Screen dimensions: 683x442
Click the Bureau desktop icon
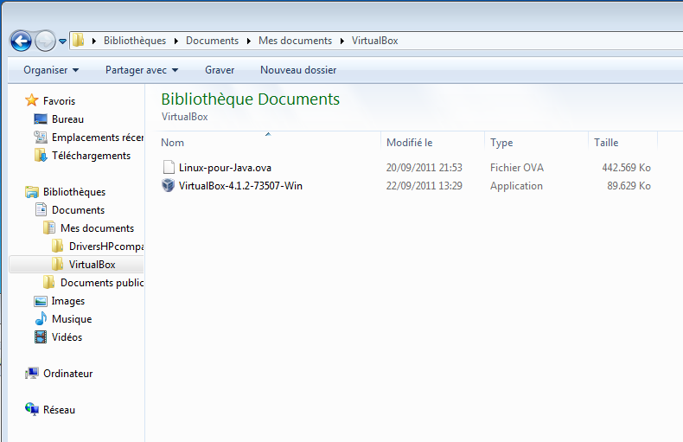pos(41,119)
